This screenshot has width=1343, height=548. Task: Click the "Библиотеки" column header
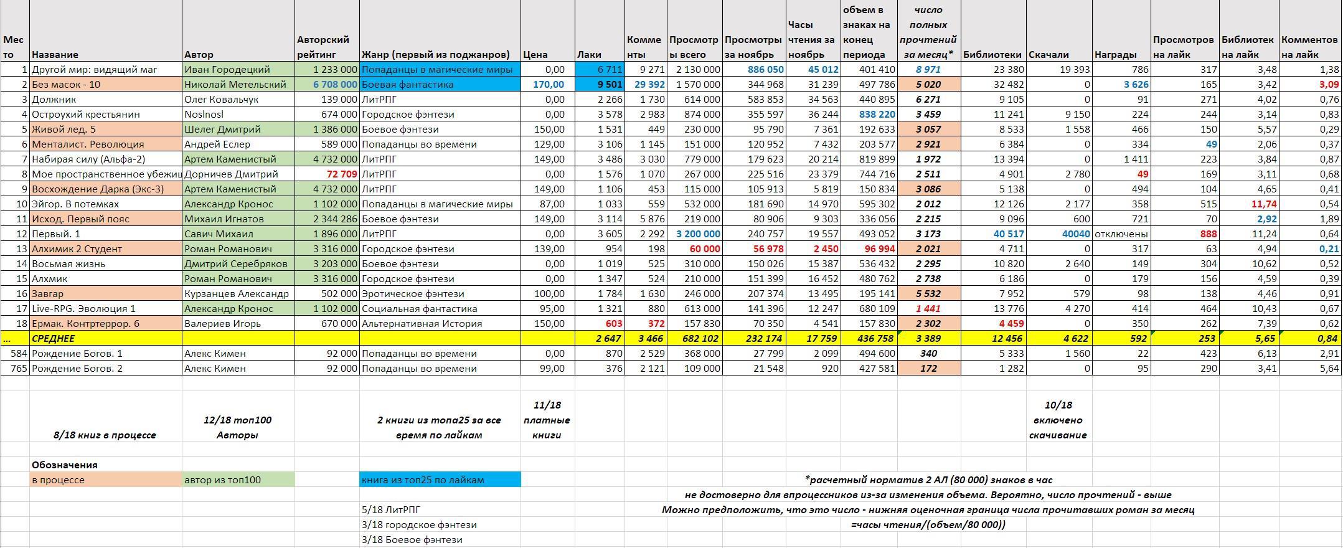(992, 54)
